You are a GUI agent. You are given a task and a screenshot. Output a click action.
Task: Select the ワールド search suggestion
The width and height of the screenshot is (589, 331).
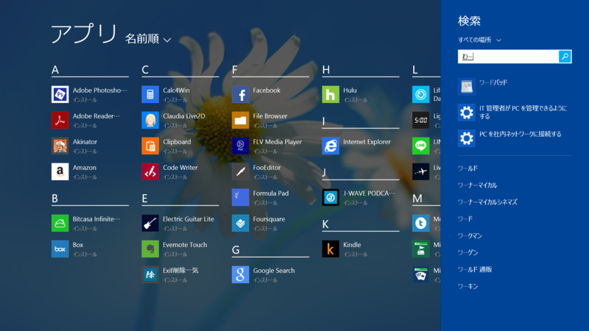pos(468,168)
